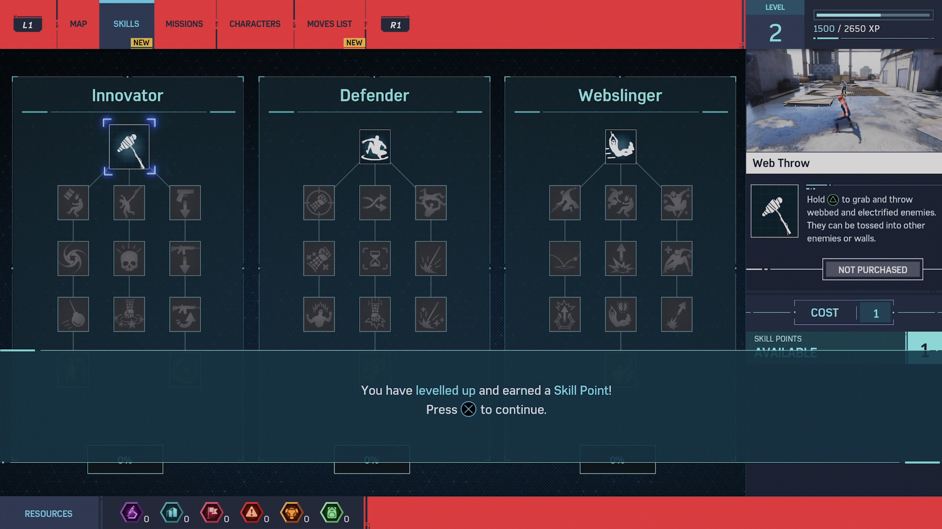Image resolution: width=942 pixels, height=529 pixels.
Task: Open the MAP tab
Action: pyautogui.click(x=78, y=24)
